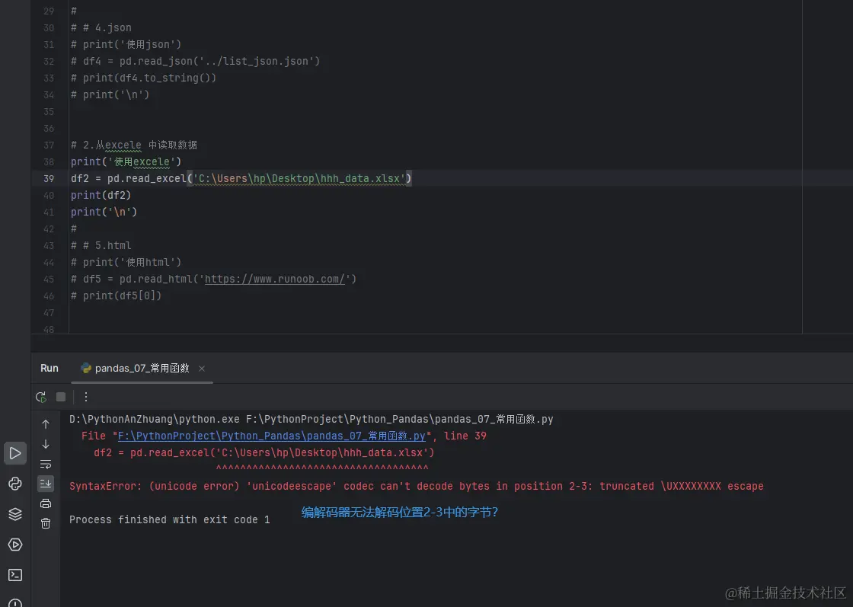Open the Run toolbar more-options menu
Screen dimensions: 853x607
[x=86, y=397]
